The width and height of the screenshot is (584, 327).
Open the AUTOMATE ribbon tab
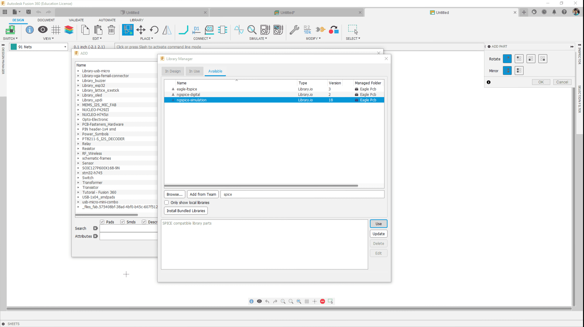[107, 20]
